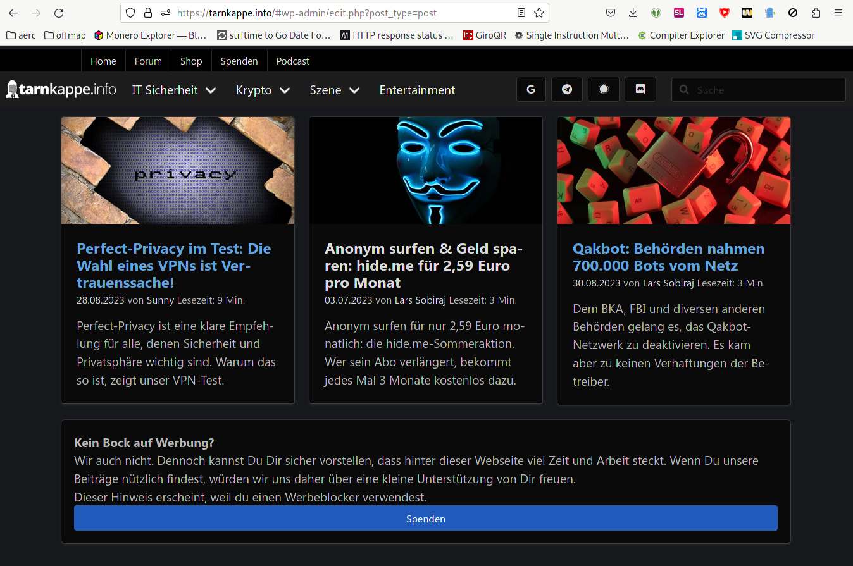Reload the page with the refresh button
Image resolution: width=853 pixels, height=566 pixels.
click(x=59, y=13)
